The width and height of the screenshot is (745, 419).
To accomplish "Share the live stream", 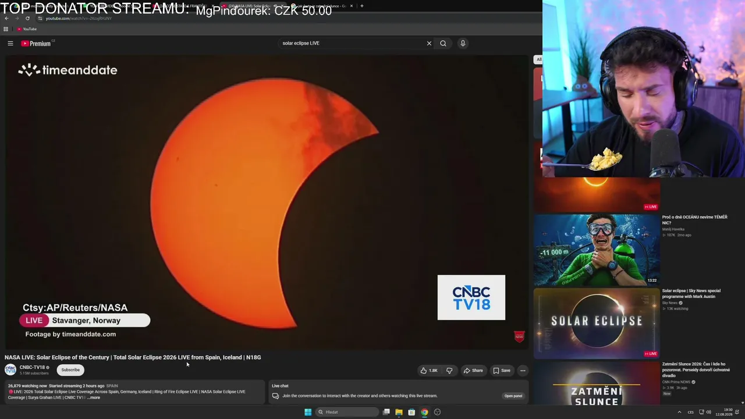I will tap(473, 370).
